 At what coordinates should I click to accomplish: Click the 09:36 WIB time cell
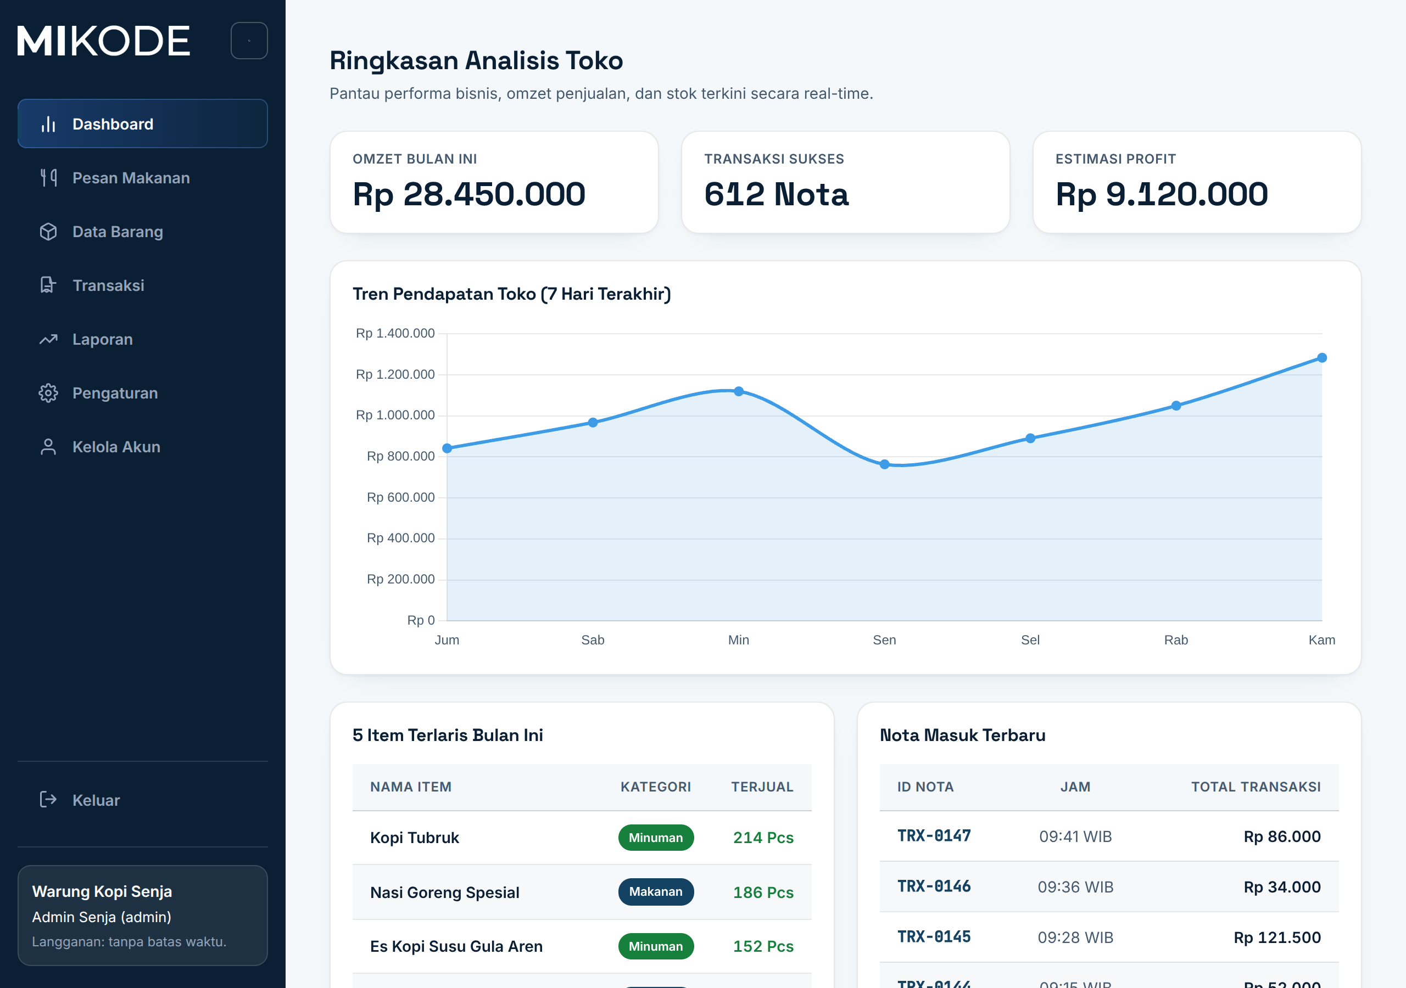click(x=1075, y=887)
